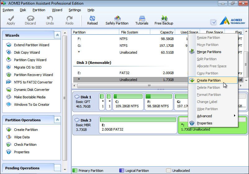The image size is (249, 174).
Task: Launch the Extend Partition Wizard
Action: pyautogui.click(x=32, y=45)
